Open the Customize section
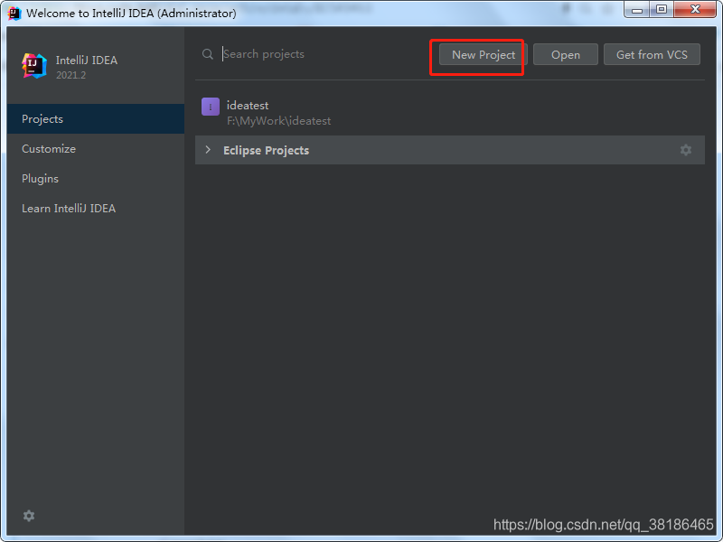The height and width of the screenshot is (542, 723). pyautogui.click(x=96, y=149)
